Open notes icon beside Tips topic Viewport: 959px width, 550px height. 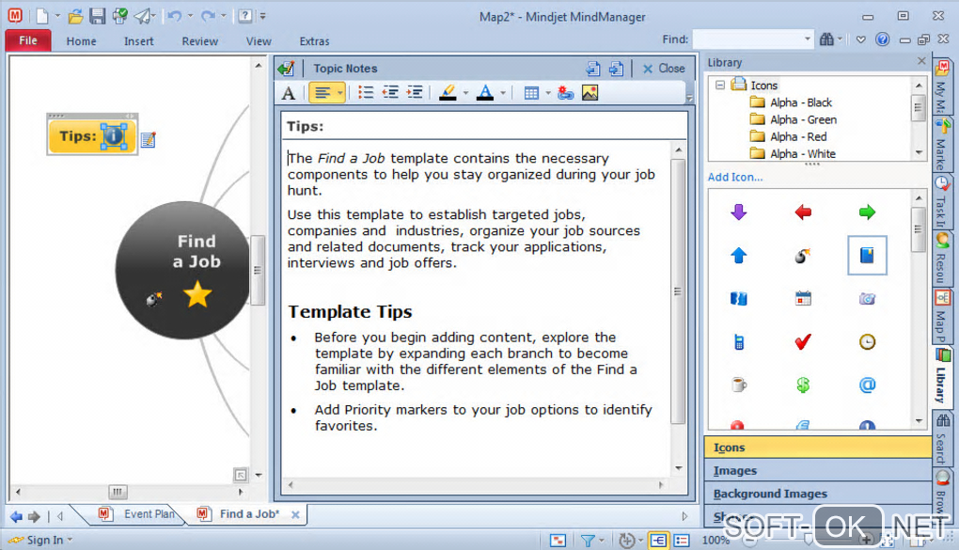[x=148, y=140]
